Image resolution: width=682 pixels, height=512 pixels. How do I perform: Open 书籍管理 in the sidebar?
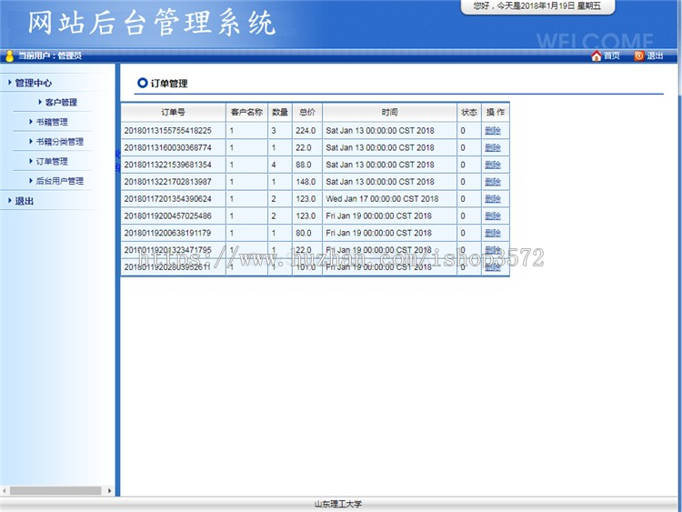pyautogui.click(x=52, y=122)
